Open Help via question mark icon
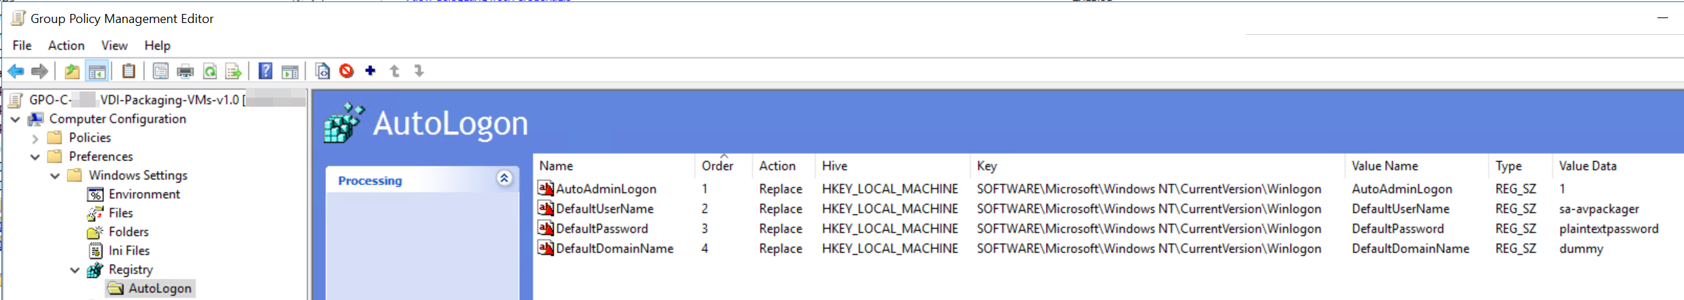 point(265,71)
